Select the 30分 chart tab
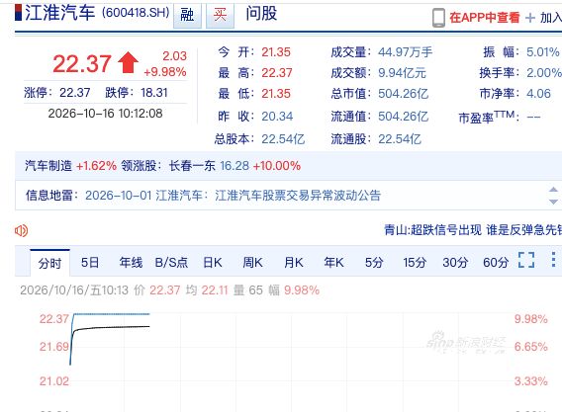The height and width of the screenshot is (412, 562). [x=455, y=263]
